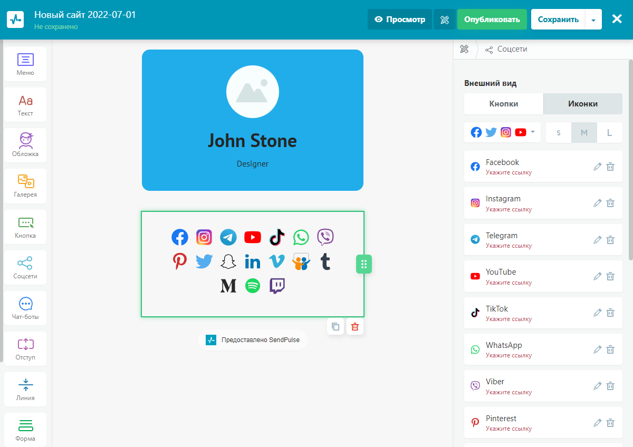The width and height of the screenshot is (633, 447).
Task: Open style settings icon next to Просмотр
Action: [445, 20]
